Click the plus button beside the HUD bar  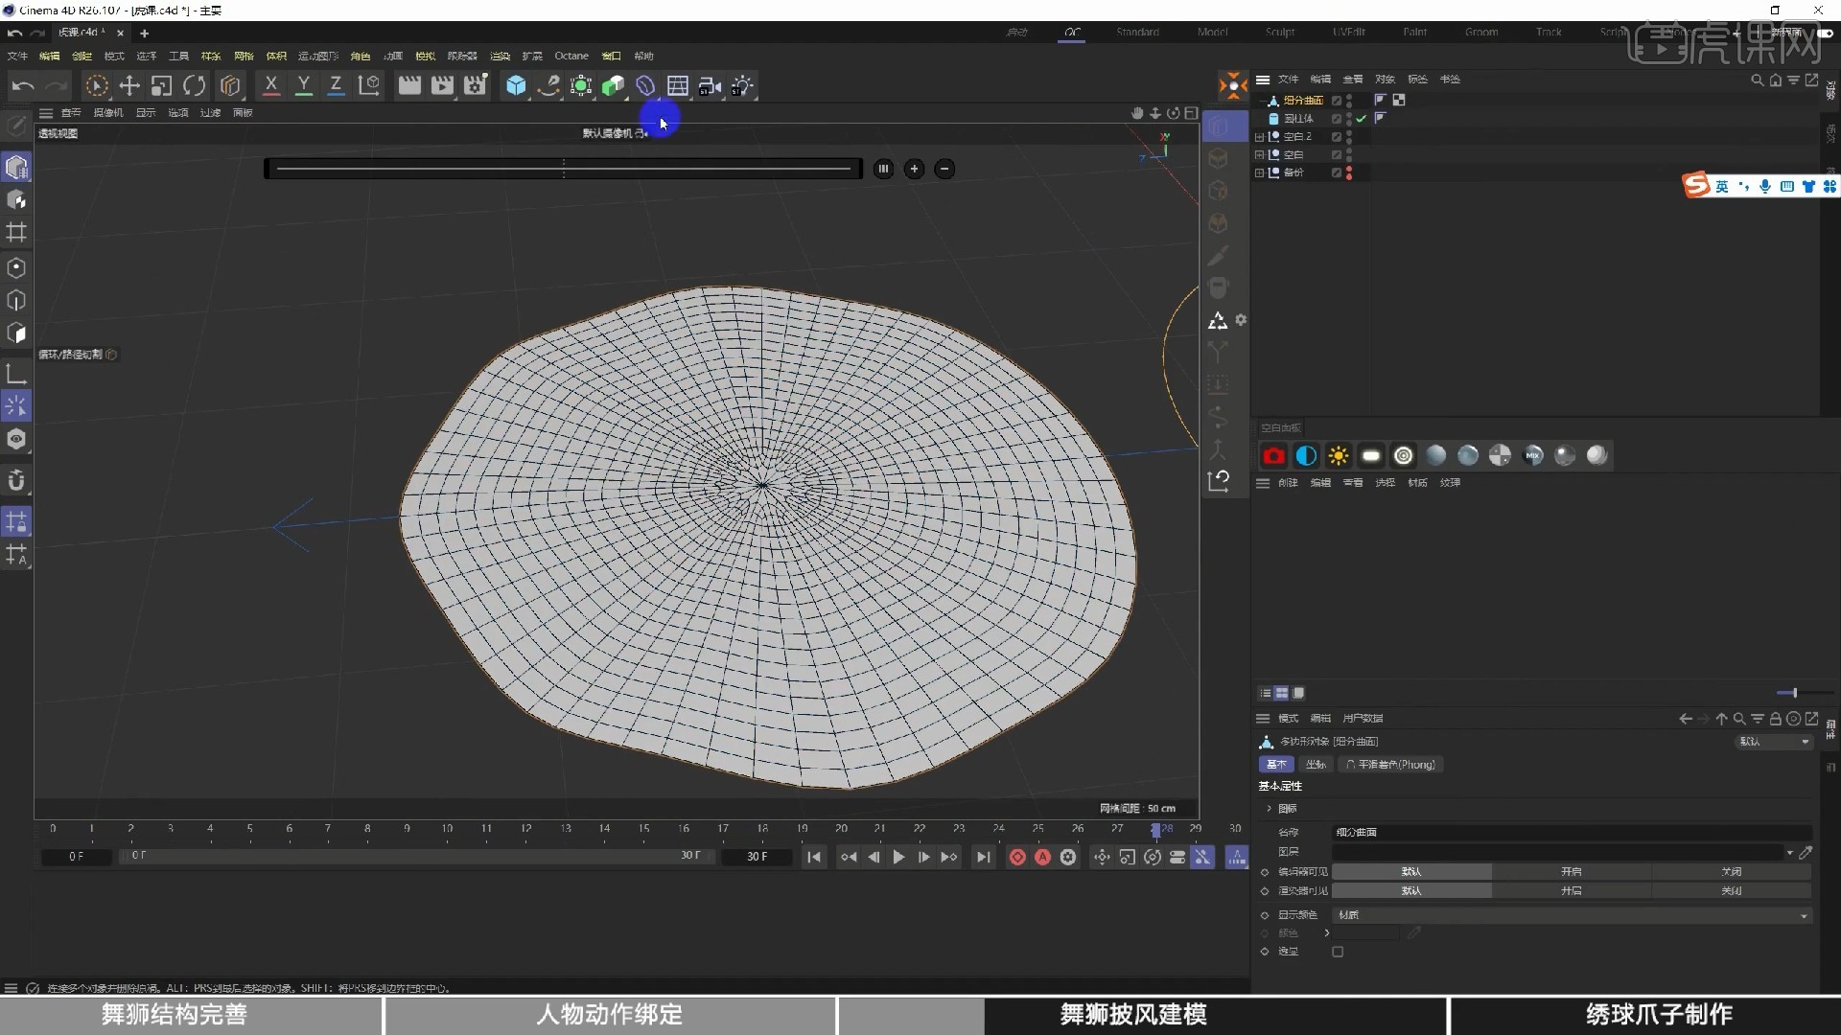(x=914, y=169)
